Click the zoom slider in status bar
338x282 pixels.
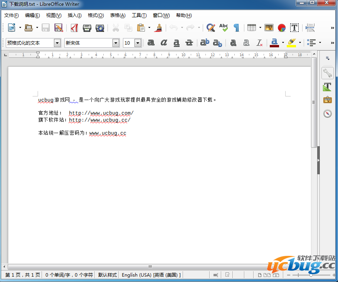point(311,275)
